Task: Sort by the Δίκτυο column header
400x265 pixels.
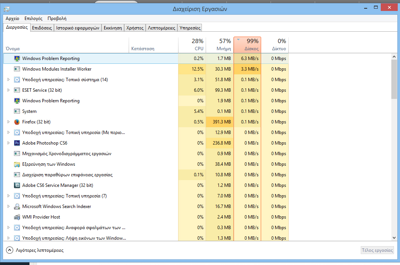Action: (x=275, y=45)
